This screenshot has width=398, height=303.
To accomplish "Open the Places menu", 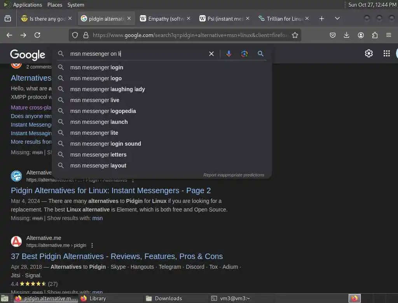I will [x=54, y=5].
